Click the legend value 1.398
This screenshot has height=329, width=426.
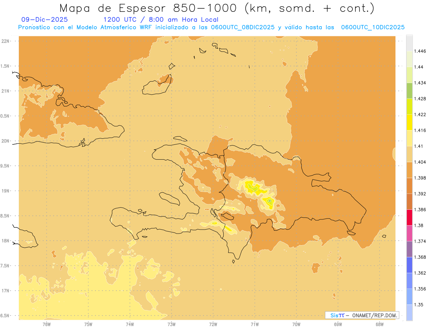click(x=420, y=178)
